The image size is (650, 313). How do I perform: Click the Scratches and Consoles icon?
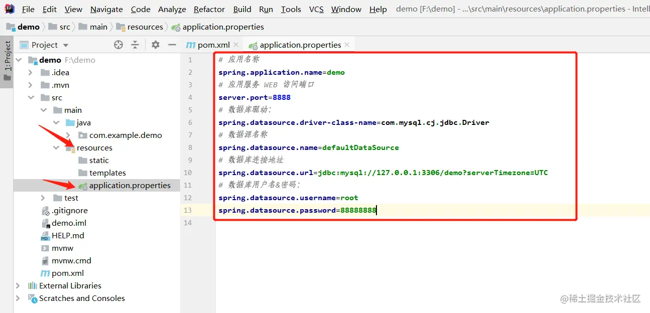click(33, 298)
